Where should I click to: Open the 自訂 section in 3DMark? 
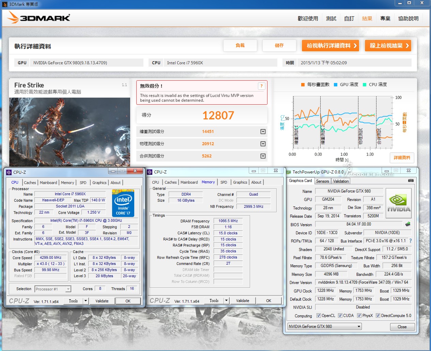pyautogui.click(x=349, y=19)
